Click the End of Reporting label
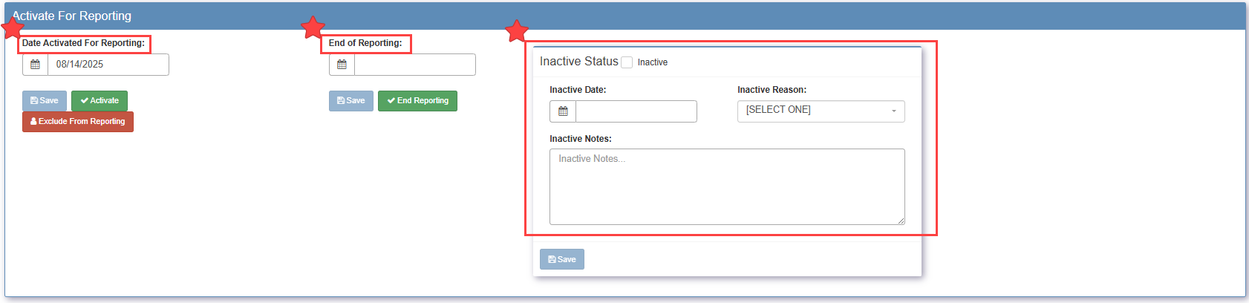Image resolution: width=1249 pixels, height=303 pixels. pyautogui.click(x=365, y=43)
